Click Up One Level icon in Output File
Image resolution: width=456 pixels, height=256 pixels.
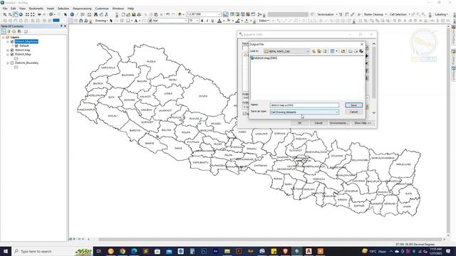(313, 51)
